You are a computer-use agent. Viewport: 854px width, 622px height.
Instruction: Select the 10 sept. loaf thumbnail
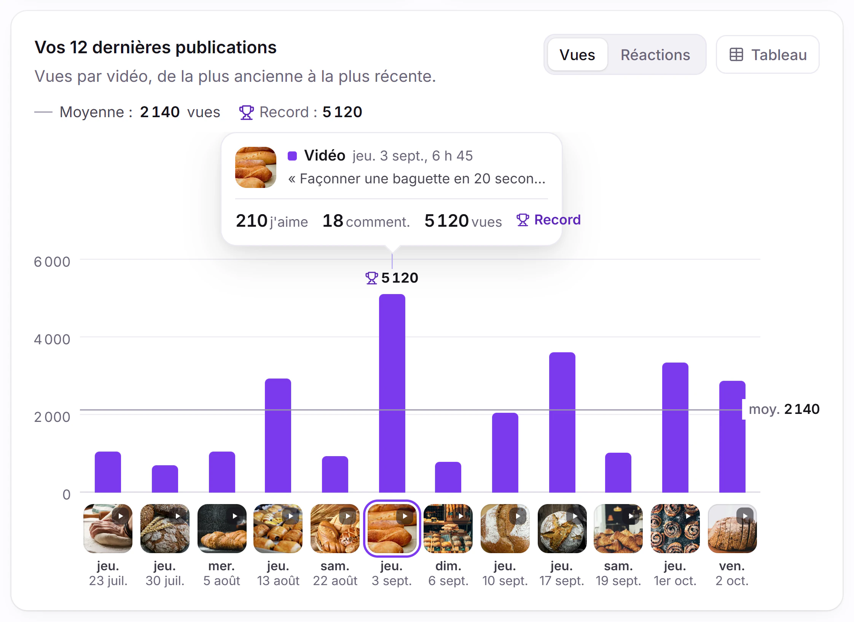505,528
